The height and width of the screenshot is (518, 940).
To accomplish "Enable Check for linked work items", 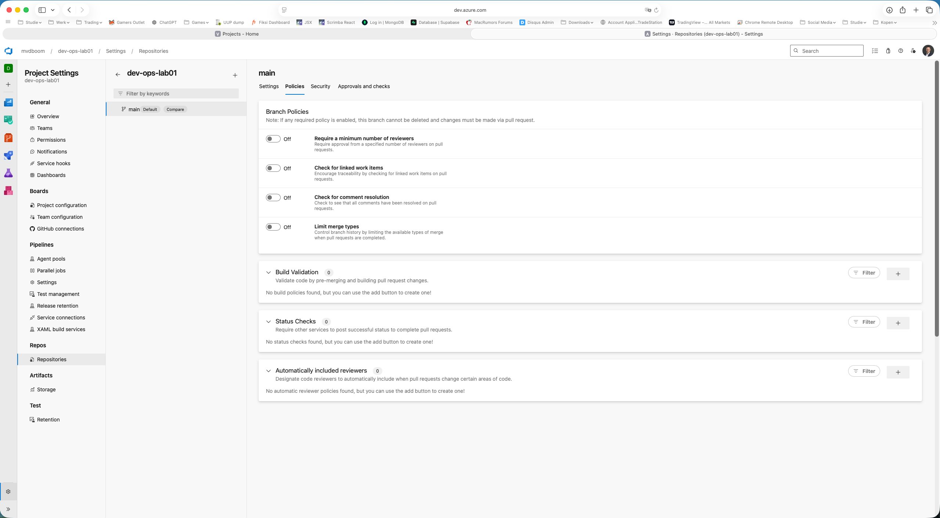I will point(273,168).
